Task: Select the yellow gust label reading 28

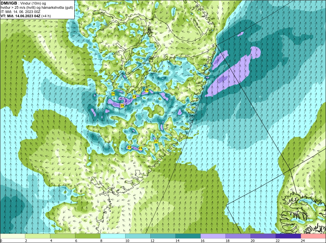Action: [x=122, y=106]
